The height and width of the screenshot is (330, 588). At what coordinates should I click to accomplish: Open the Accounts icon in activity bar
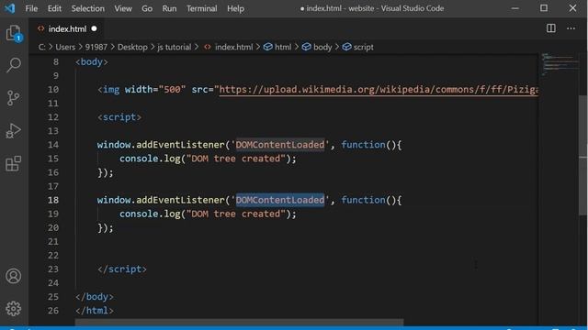14,276
